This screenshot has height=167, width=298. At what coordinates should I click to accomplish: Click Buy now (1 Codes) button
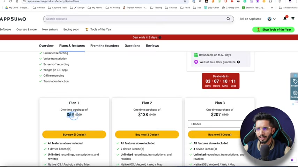pyautogui.click(x=74, y=135)
